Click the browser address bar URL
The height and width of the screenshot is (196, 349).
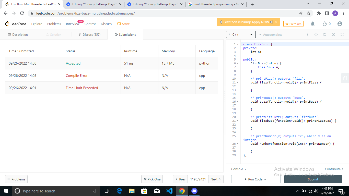(85, 13)
